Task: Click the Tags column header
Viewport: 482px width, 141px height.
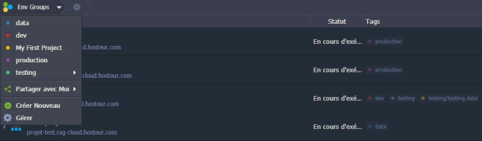Action: [x=372, y=22]
